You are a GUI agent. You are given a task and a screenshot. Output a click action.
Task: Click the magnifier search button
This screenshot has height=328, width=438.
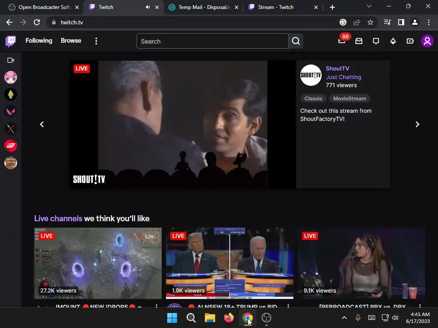[296, 41]
